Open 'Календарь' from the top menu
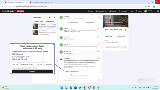 click(122, 11)
